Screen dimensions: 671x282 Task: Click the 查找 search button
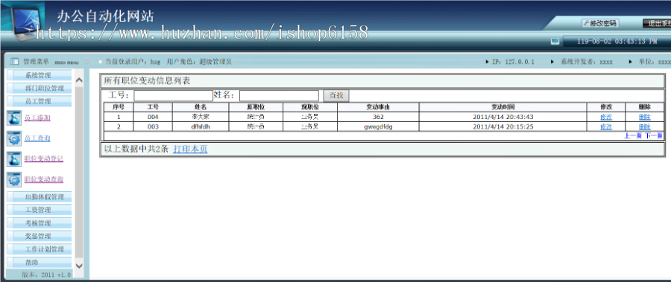point(336,95)
